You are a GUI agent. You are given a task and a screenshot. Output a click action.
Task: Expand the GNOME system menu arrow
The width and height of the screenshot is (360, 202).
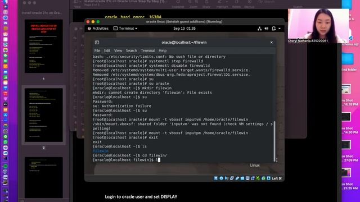pyautogui.click(x=280, y=29)
